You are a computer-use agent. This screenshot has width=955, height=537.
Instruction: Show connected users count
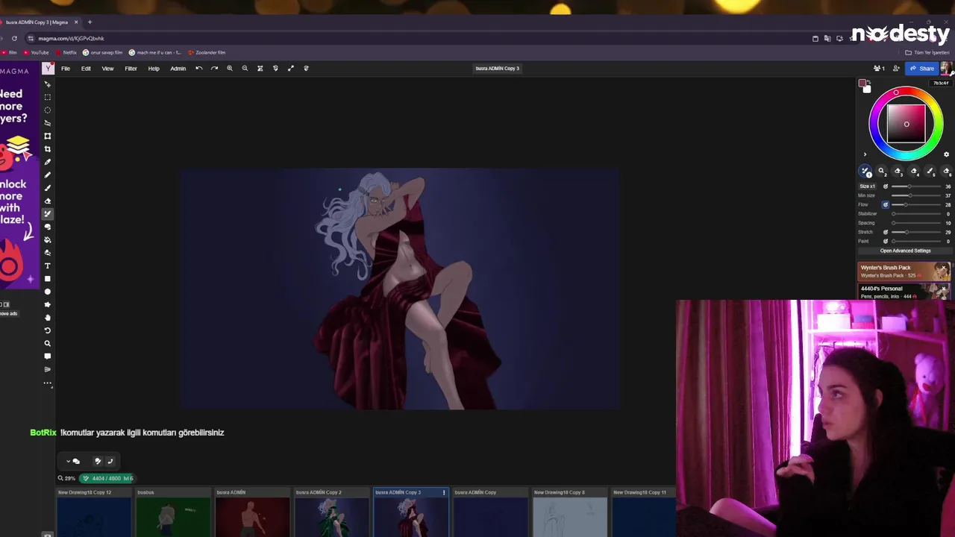pos(879,69)
